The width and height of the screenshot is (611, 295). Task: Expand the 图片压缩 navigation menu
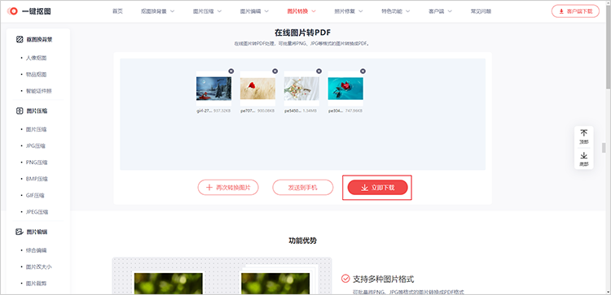pyautogui.click(x=207, y=11)
